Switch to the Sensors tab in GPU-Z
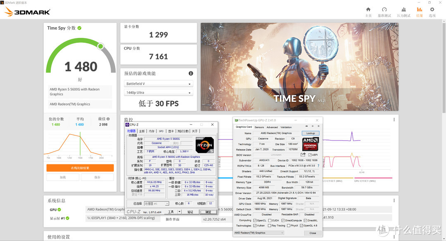The width and height of the screenshot is (446, 241). [x=259, y=127]
